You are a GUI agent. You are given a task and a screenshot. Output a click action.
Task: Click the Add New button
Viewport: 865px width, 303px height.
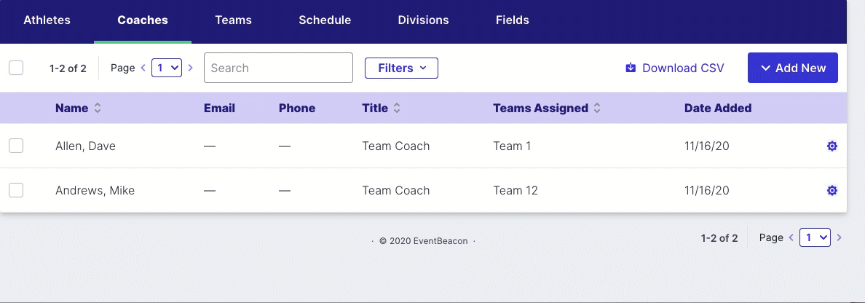793,68
